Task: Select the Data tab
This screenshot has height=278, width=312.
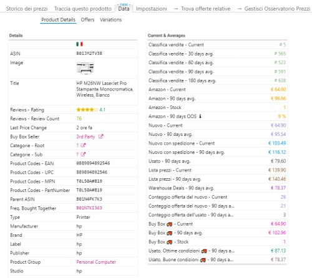Action: [124, 9]
